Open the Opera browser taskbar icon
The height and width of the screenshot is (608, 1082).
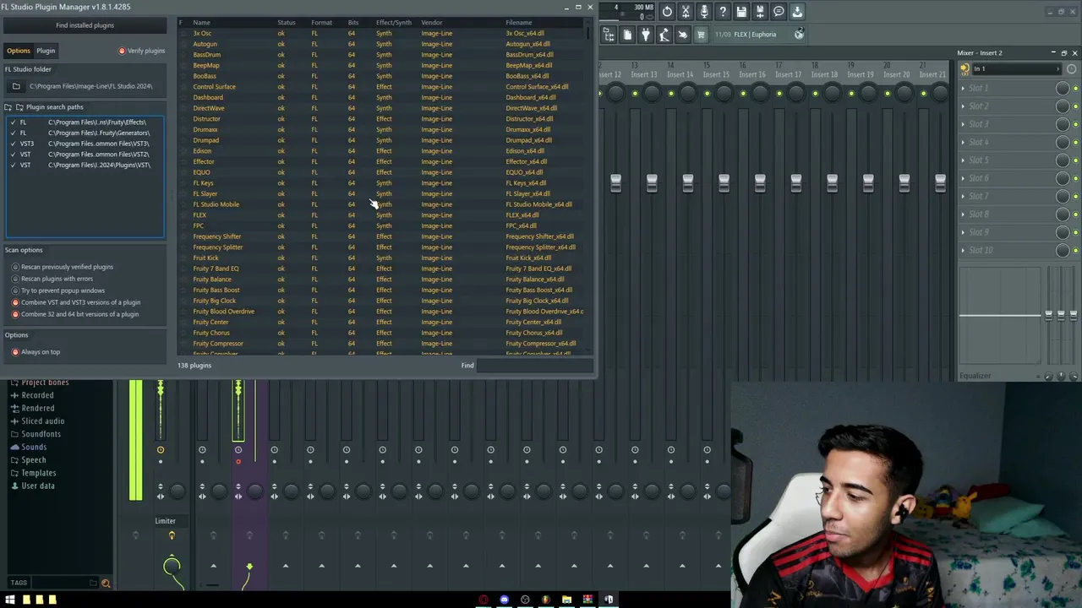pyautogui.click(x=484, y=600)
